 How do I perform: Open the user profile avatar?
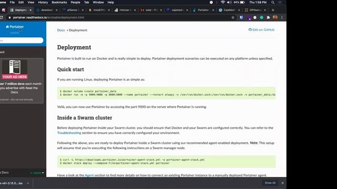275,17
